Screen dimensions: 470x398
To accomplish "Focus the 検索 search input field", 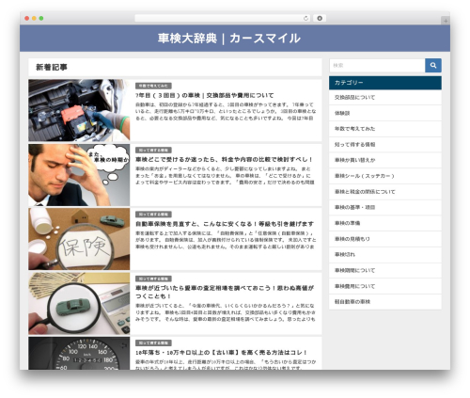I will pyautogui.click(x=377, y=65).
